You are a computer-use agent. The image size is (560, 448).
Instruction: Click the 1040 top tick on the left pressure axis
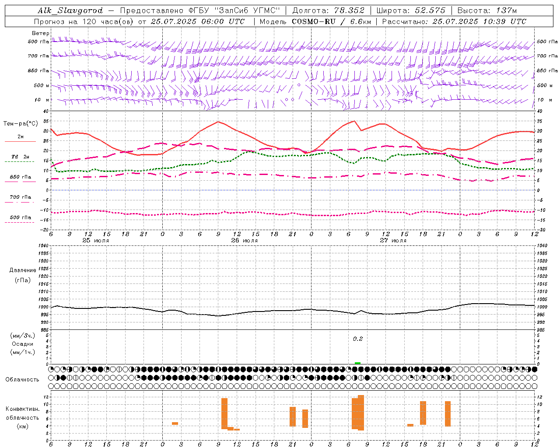pyautogui.click(x=44, y=245)
